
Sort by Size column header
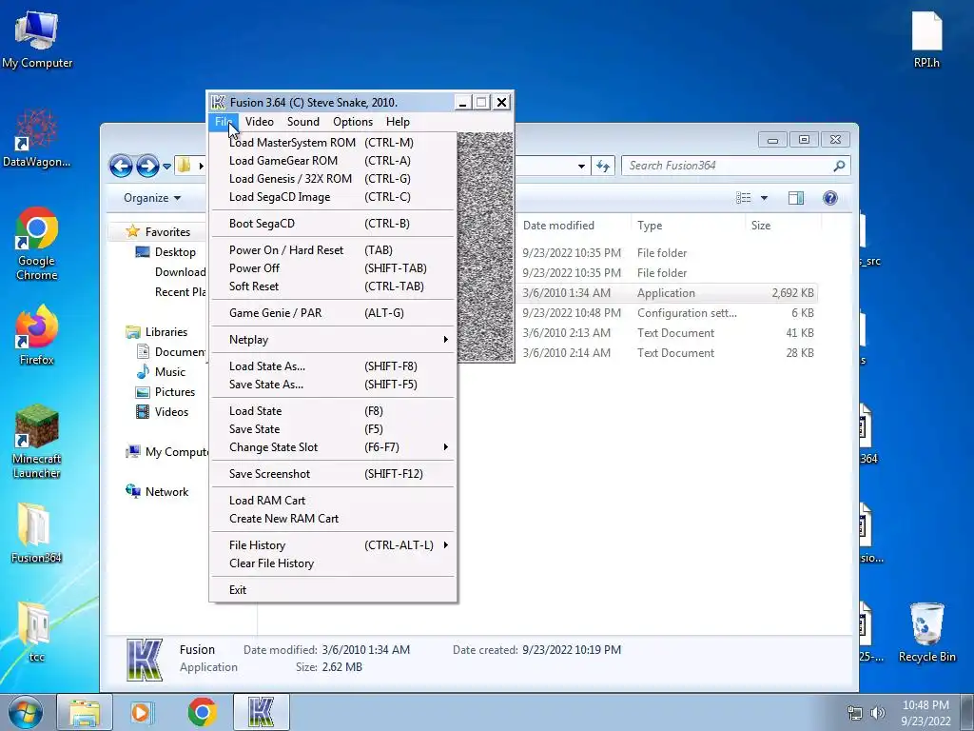click(x=783, y=226)
